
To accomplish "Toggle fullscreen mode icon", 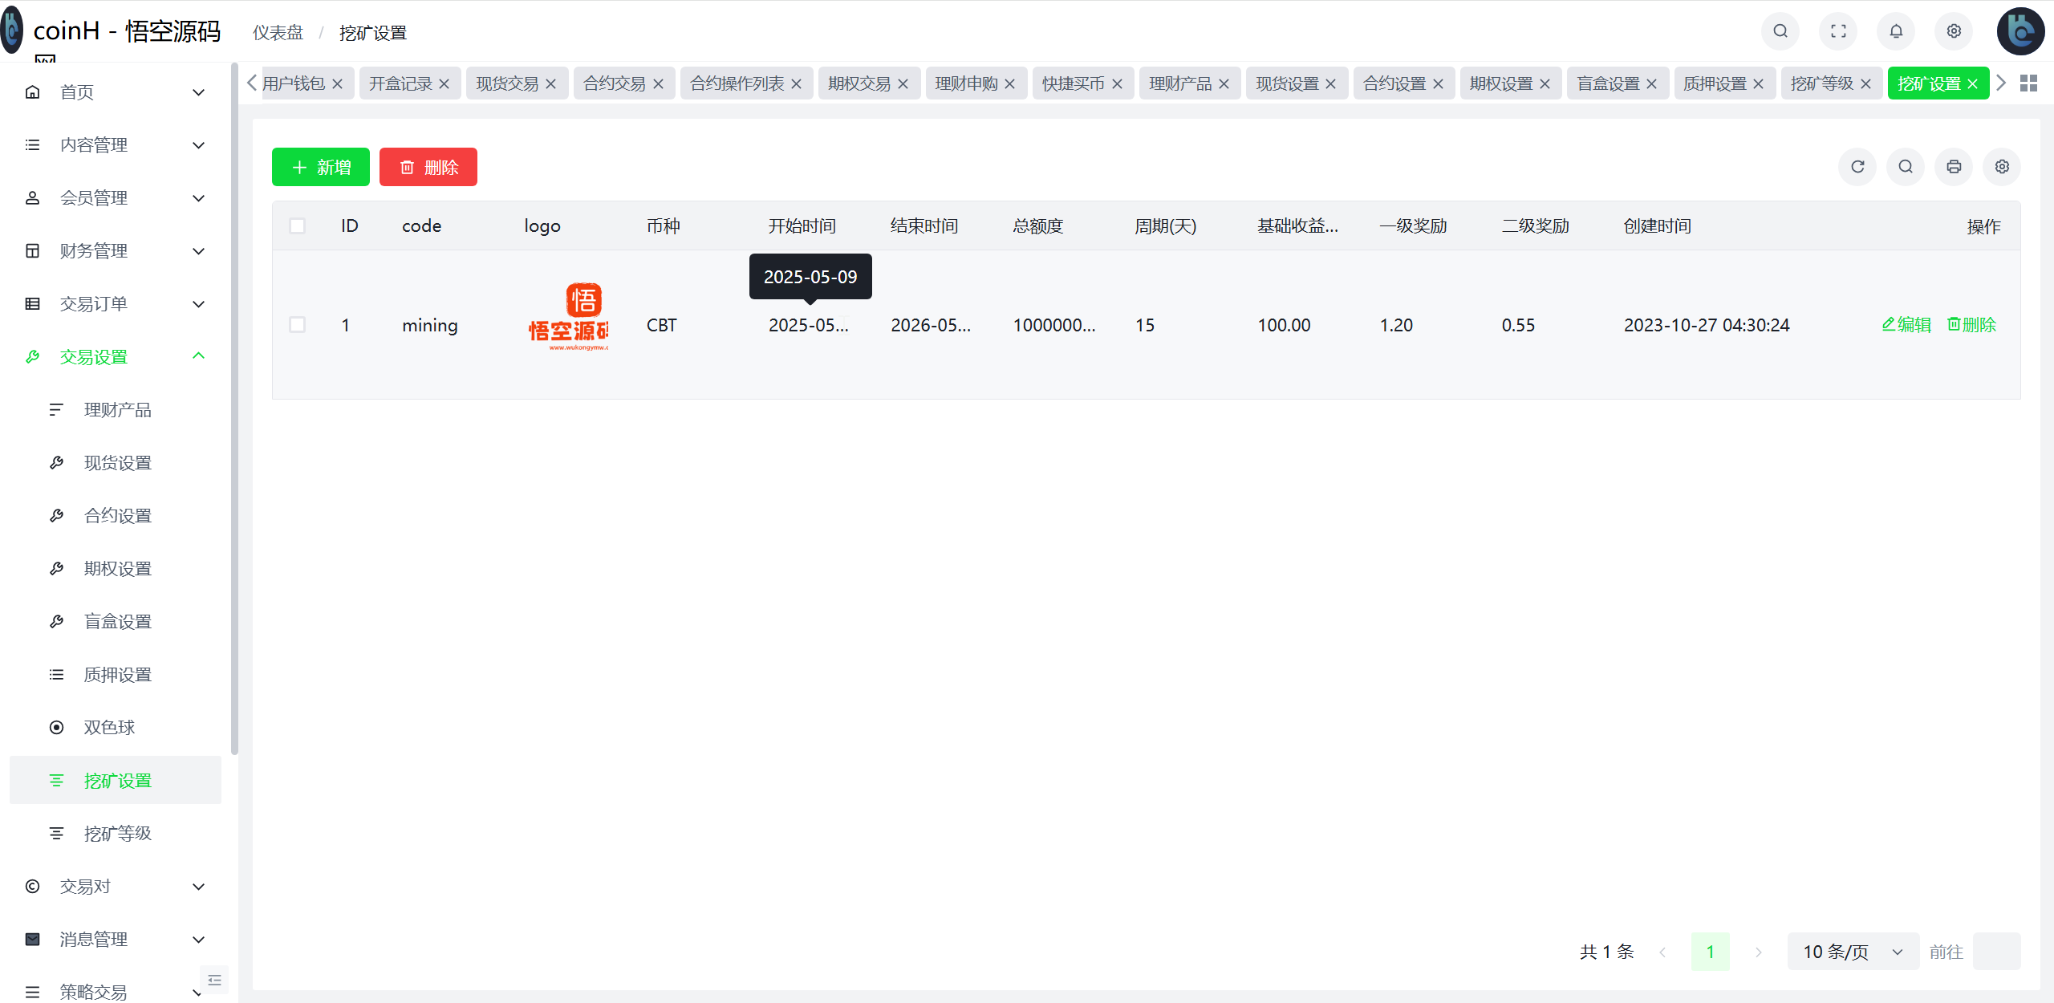I will click(x=1838, y=31).
